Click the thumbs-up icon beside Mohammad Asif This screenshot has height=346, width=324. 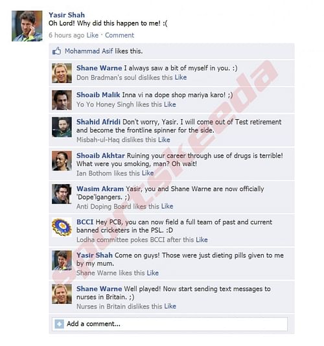[x=57, y=51]
